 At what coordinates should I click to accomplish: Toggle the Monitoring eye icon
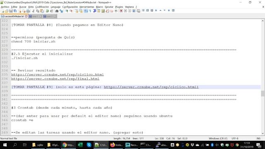tap(116, 11)
